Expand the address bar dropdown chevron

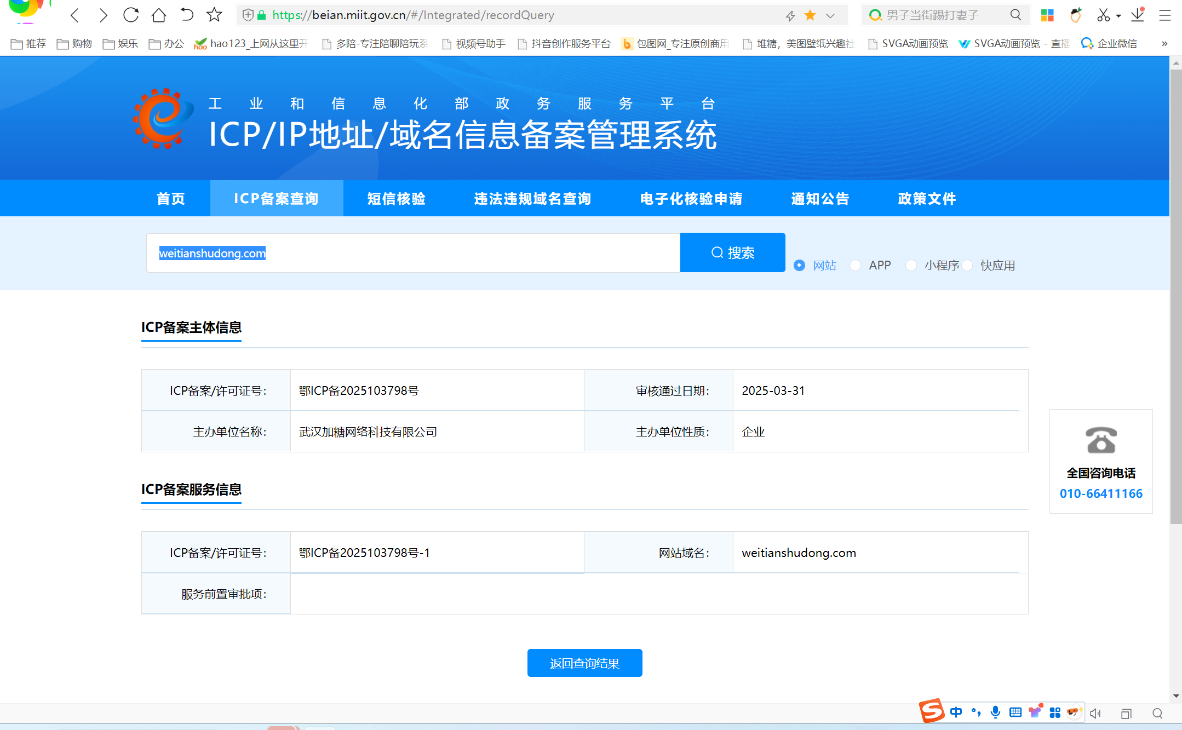tap(830, 15)
